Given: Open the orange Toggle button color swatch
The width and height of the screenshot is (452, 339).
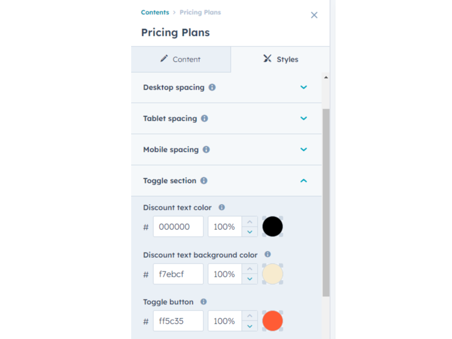Looking at the screenshot, I should point(272,321).
